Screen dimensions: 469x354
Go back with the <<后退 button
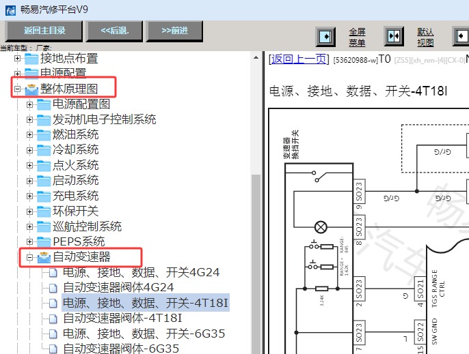(114, 31)
